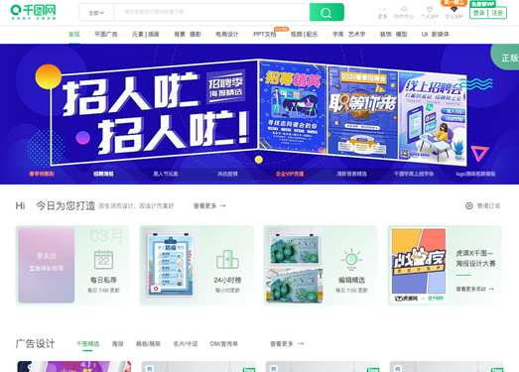Open the 更多 three-dots icon
The width and height of the screenshot is (519, 372).
[x=382, y=9]
